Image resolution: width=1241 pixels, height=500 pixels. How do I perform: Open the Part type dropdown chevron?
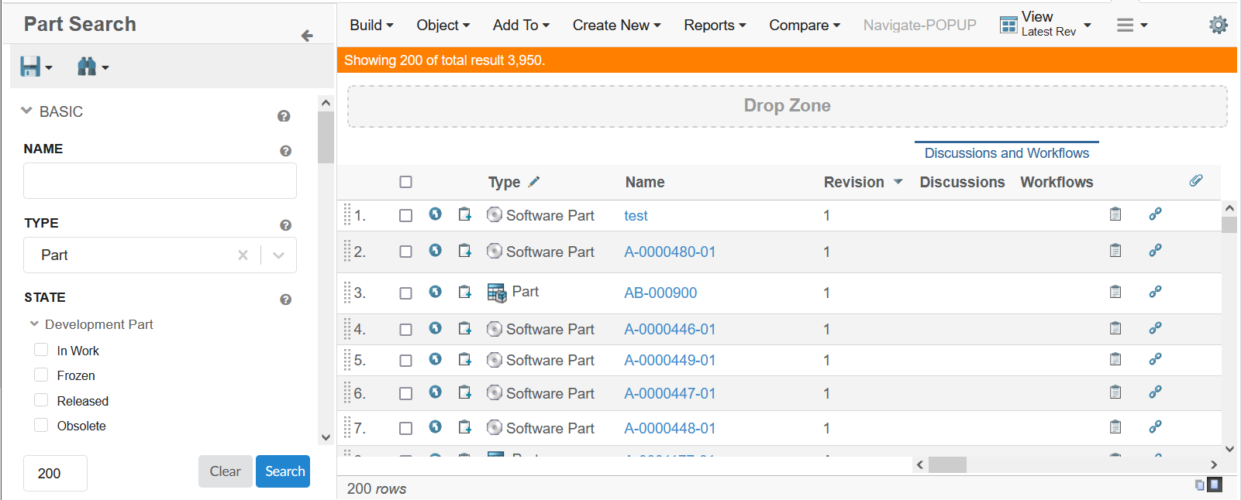click(x=279, y=255)
